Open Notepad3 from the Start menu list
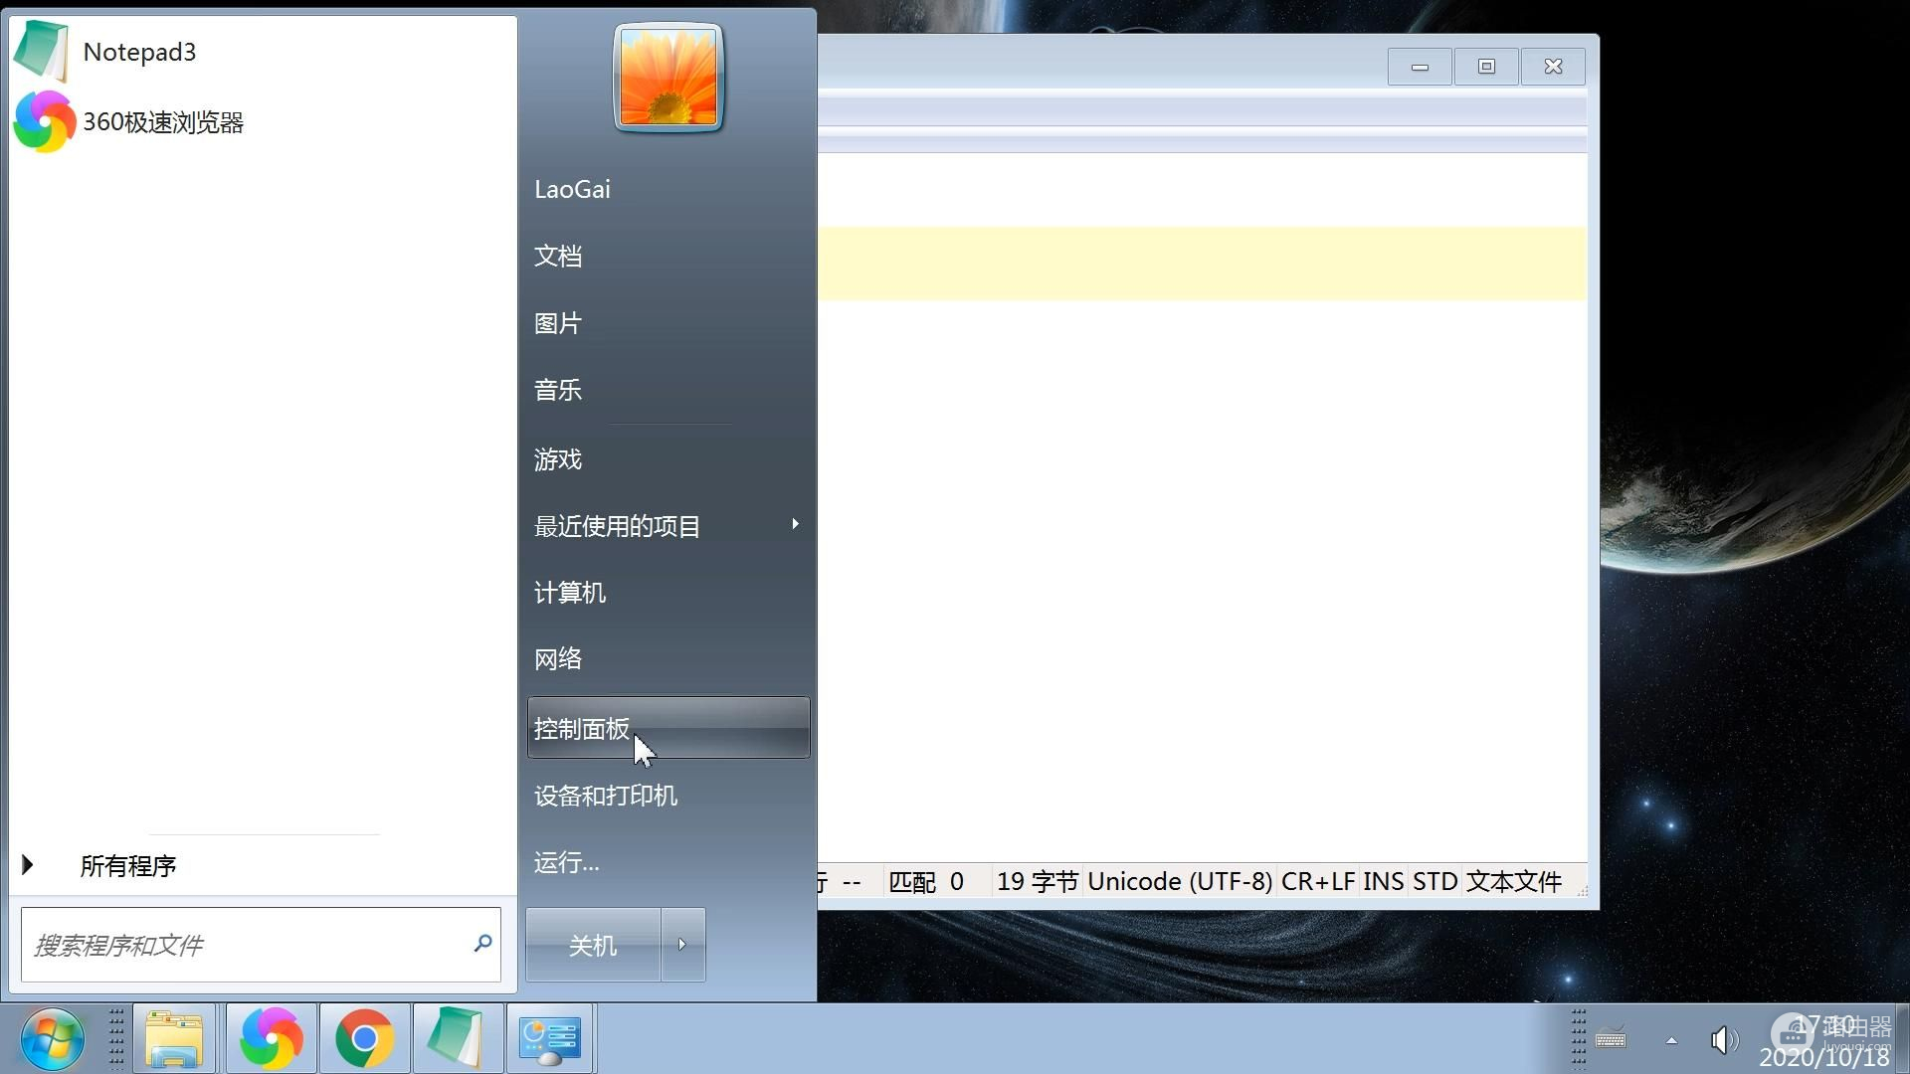The image size is (1910, 1074). coord(139,52)
